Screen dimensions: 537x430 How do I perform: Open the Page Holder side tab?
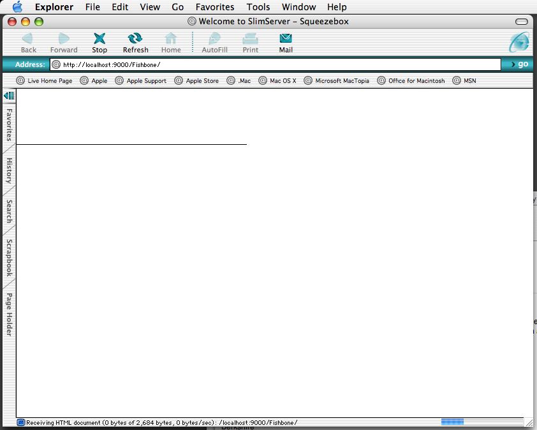tap(9, 314)
